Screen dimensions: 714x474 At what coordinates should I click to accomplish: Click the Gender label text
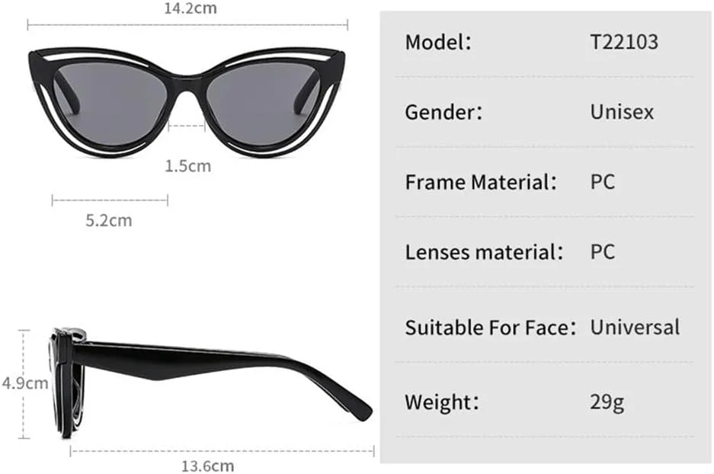pos(443,112)
